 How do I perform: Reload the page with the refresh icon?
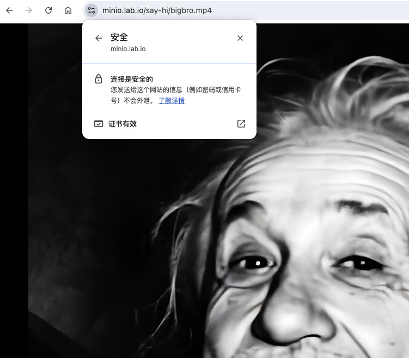coord(48,10)
